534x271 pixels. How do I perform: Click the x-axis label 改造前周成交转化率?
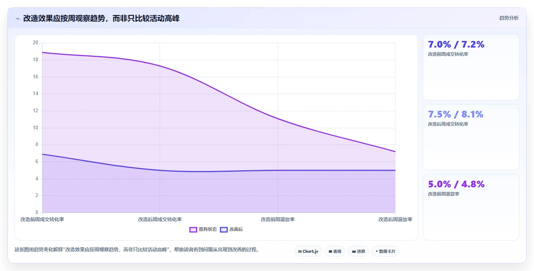coord(42,219)
